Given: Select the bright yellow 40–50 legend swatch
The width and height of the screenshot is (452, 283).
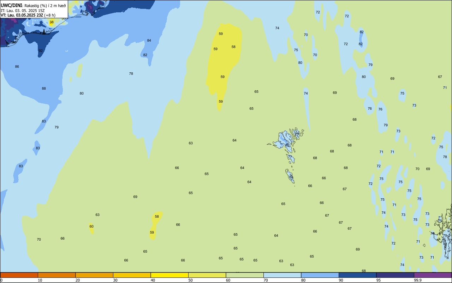Looking at the screenshot, I should (169, 275).
